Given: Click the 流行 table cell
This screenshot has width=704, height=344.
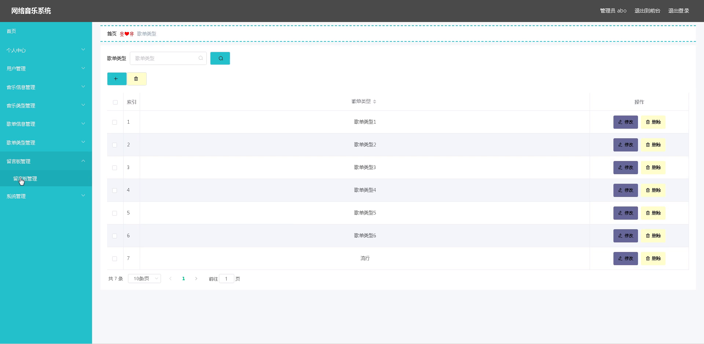Looking at the screenshot, I should [365, 259].
